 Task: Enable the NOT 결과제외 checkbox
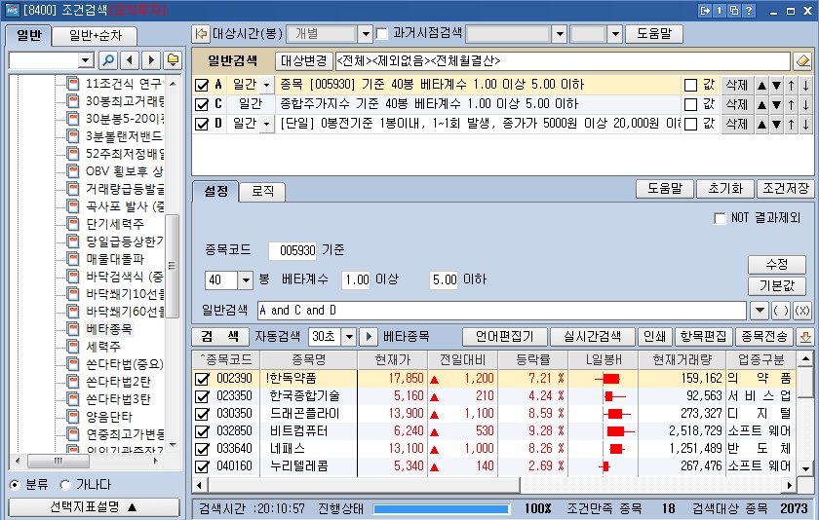(x=721, y=218)
